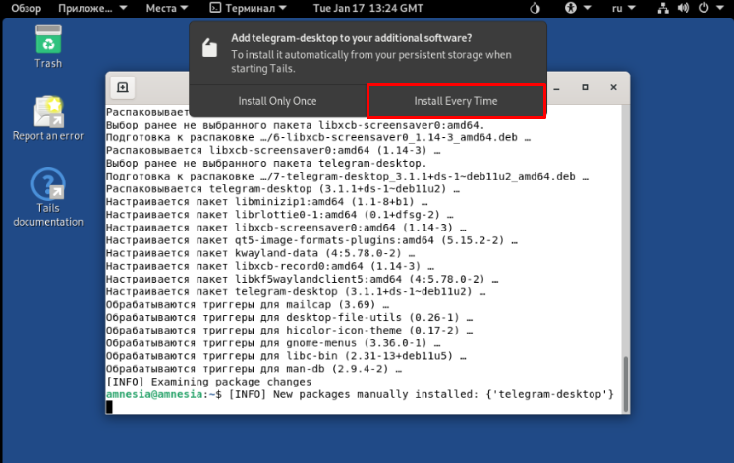The width and height of the screenshot is (734, 463).
Task: Click the new terminal tab icon
Action: 123,87
